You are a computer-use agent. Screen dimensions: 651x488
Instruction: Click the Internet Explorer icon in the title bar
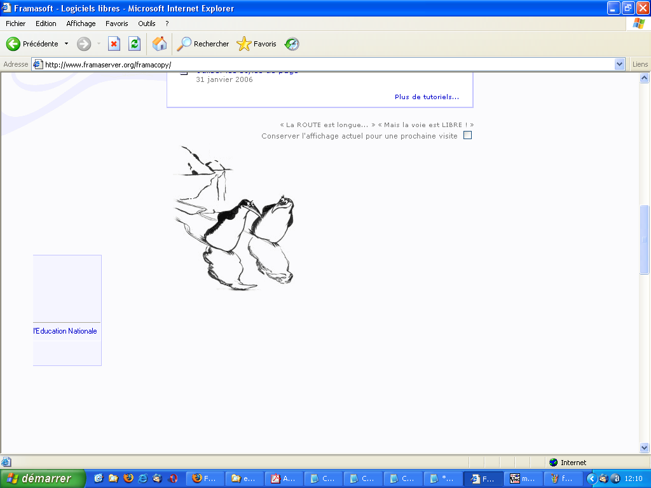point(6,8)
